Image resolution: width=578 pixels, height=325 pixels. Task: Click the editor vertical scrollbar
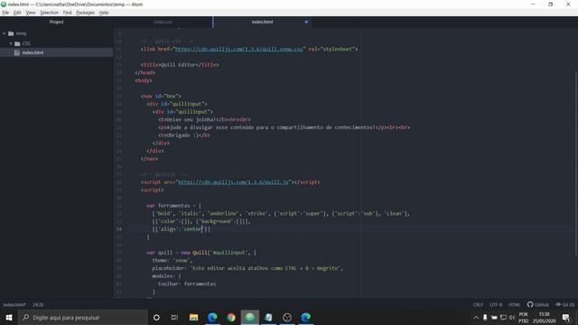click(x=575, y=162)
